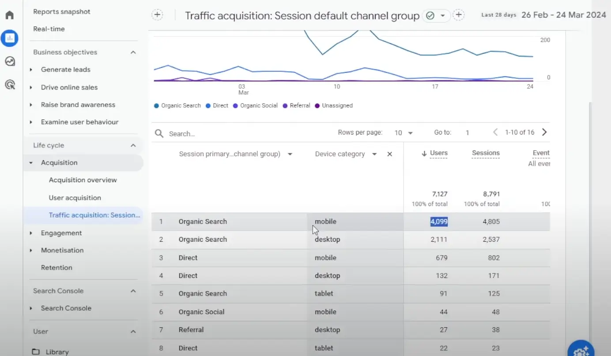The width and height of the screenshot is (611, 356).
Task: Open the Reports snapshot page
Action: (x=62, y=11)
